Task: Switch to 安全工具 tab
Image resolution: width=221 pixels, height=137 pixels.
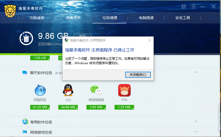Action: click(183, 18)
